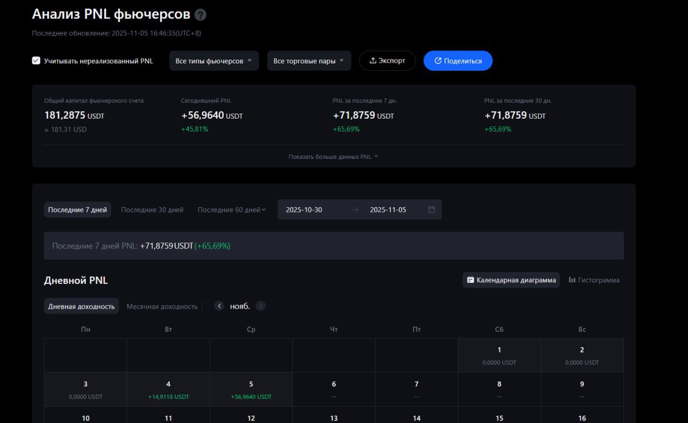Expand Показать больше данных PNL
The width and height of the screenshot is (688, 423).
(x=333, y=157)
